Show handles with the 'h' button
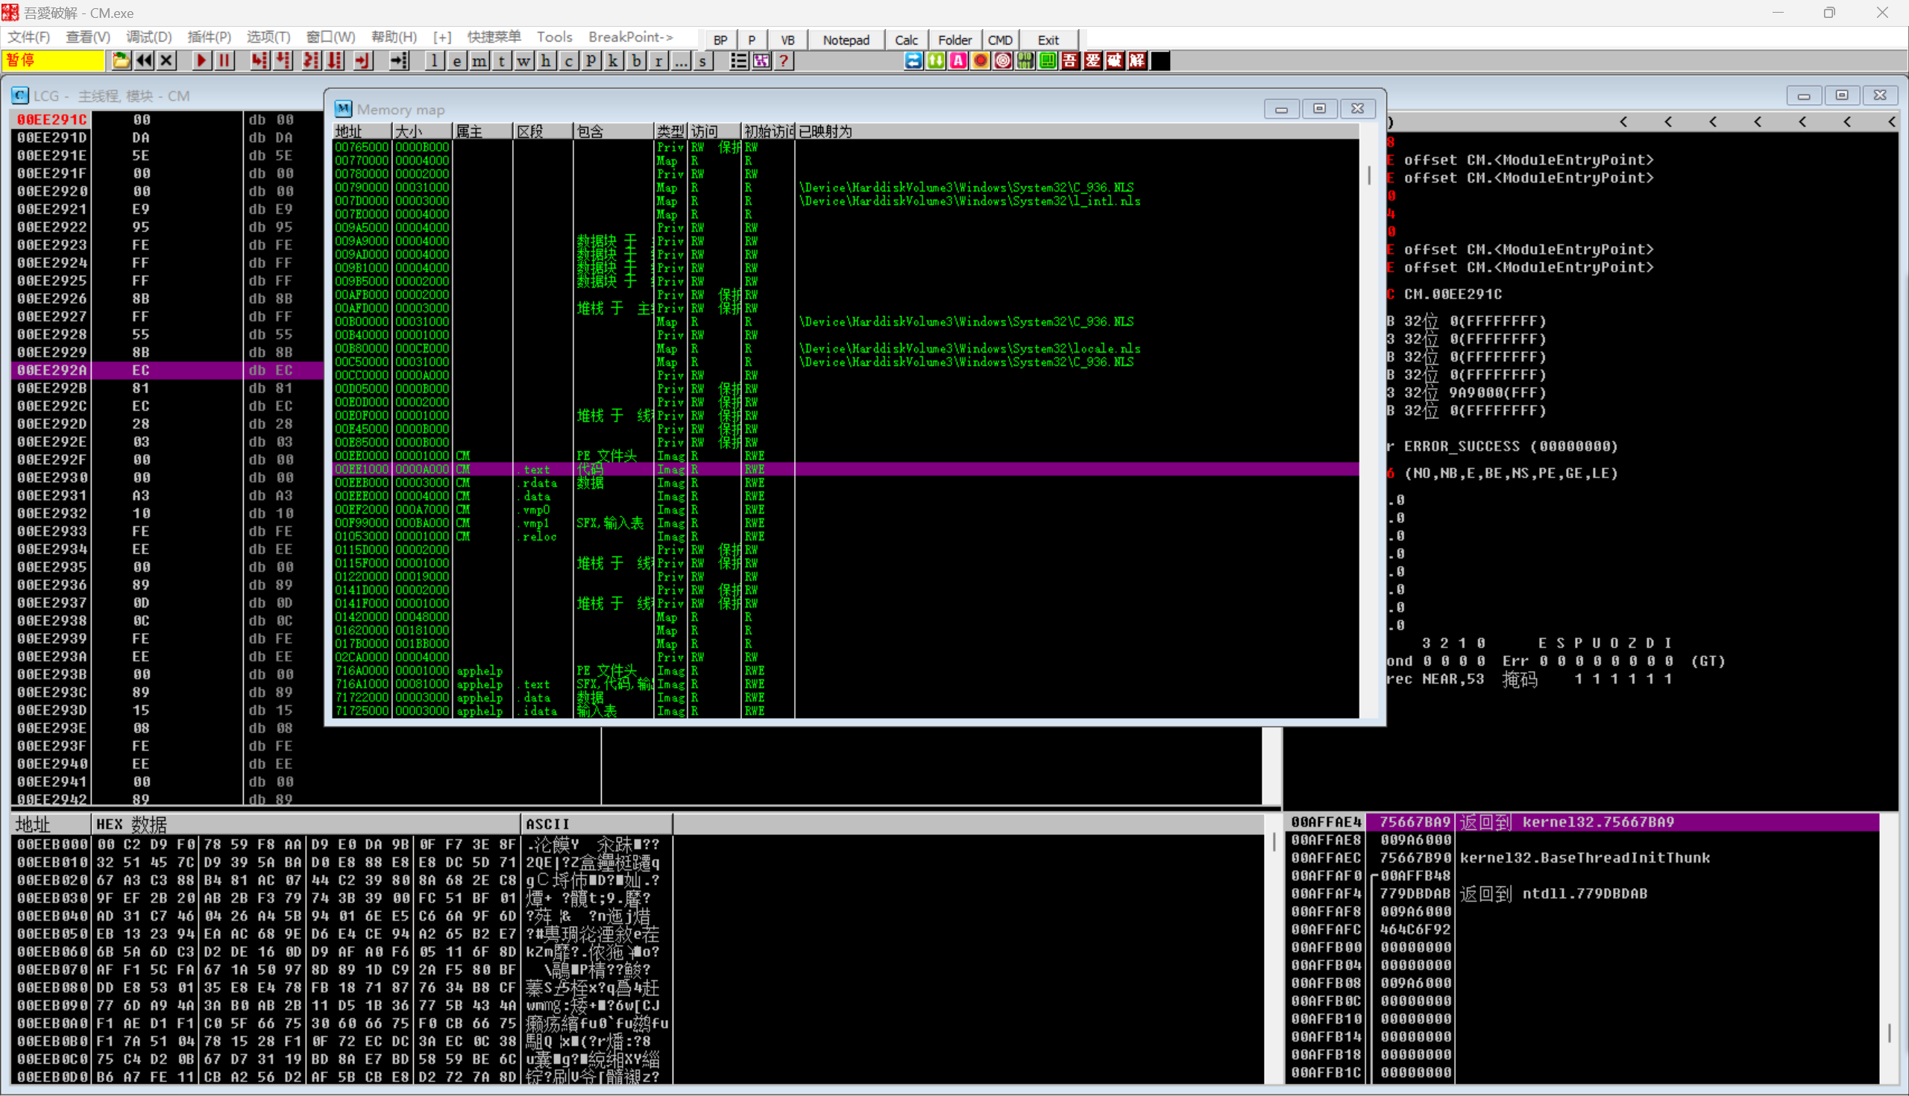This screenshot has width=1909, height=1096. click(547, 61)
